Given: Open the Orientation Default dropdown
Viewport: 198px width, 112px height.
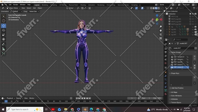Looking at the screenshot, I should point(16,11).
